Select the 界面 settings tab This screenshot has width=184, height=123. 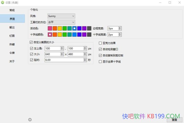coord(12,19)
